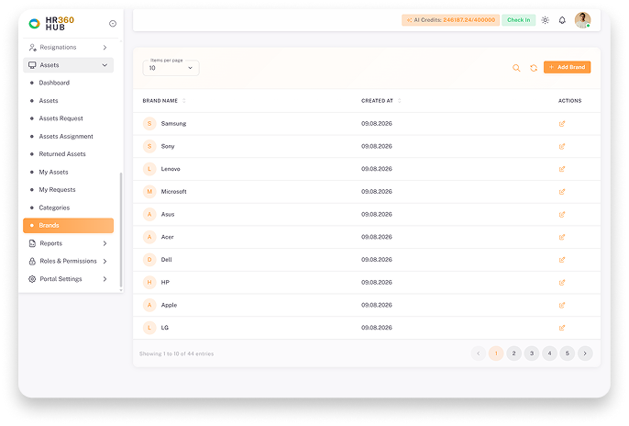
Task: Expand Roles & Permissions menu
Action: (68, 261)
